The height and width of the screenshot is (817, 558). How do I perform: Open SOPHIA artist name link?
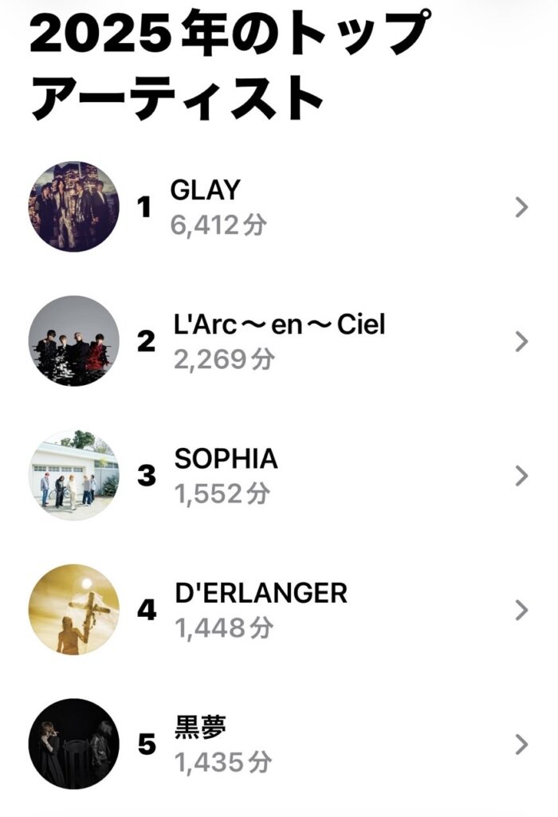point(226,459)
